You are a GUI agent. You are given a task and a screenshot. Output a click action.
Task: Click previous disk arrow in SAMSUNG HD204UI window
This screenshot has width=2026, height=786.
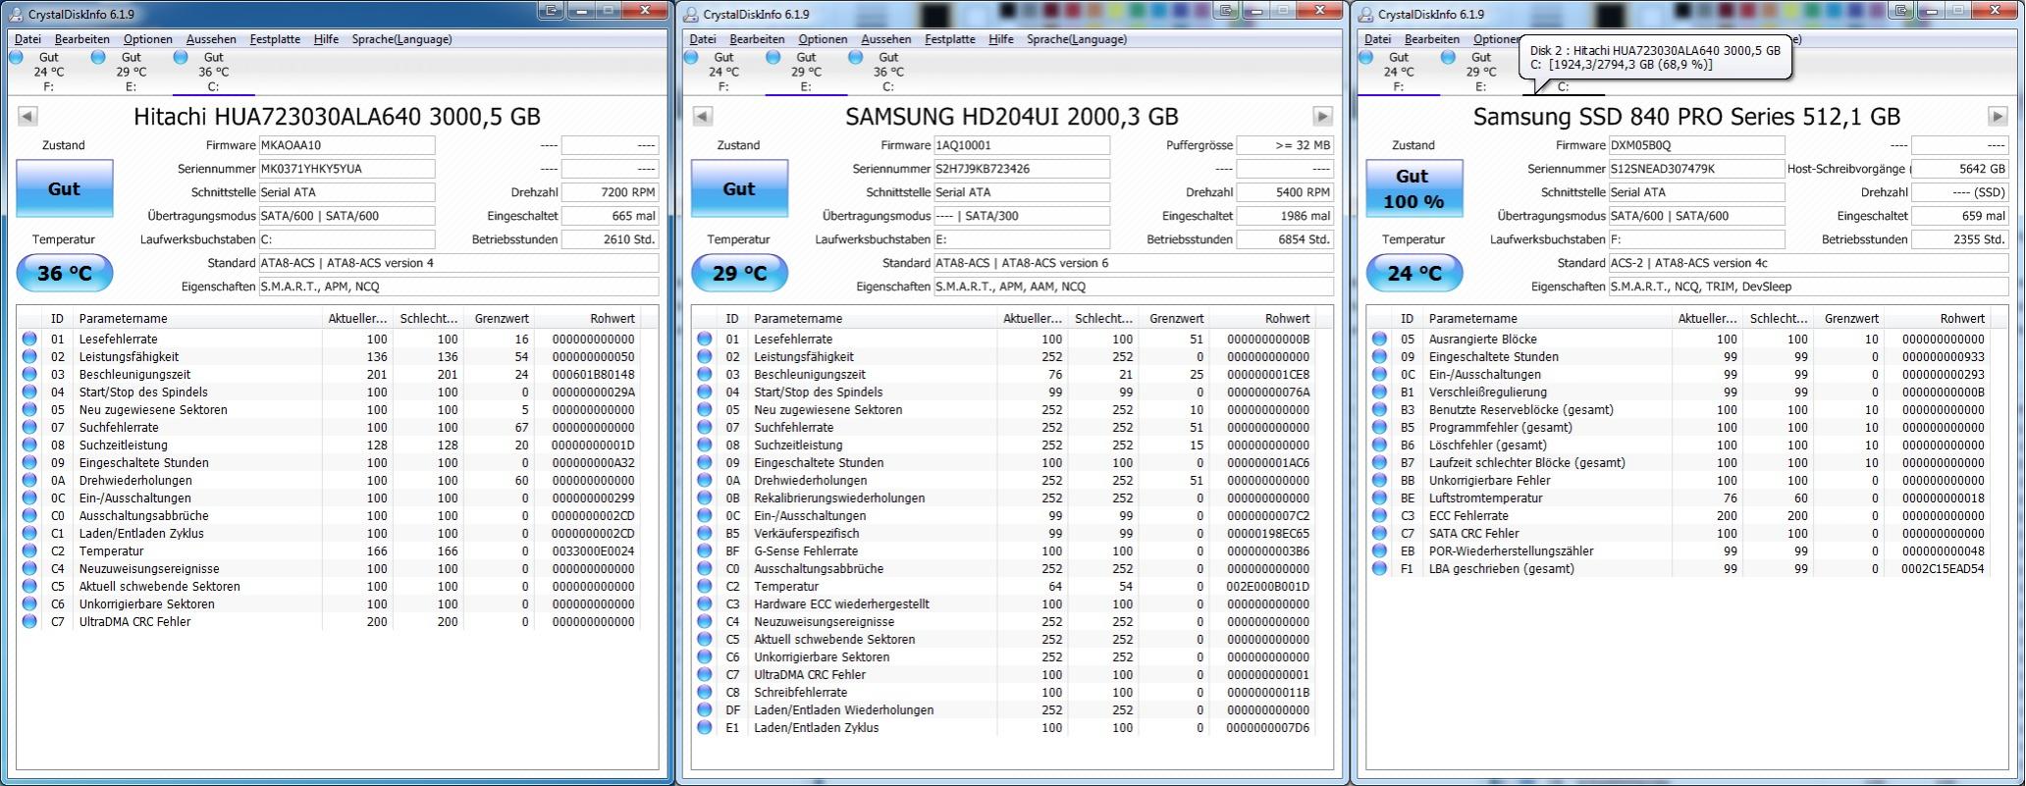pos(703,116)
